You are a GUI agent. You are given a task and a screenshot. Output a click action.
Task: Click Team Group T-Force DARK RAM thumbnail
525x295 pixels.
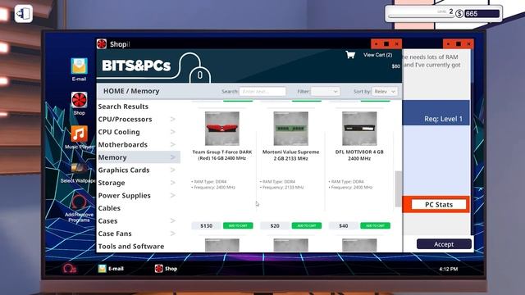[x=222, y=129]
